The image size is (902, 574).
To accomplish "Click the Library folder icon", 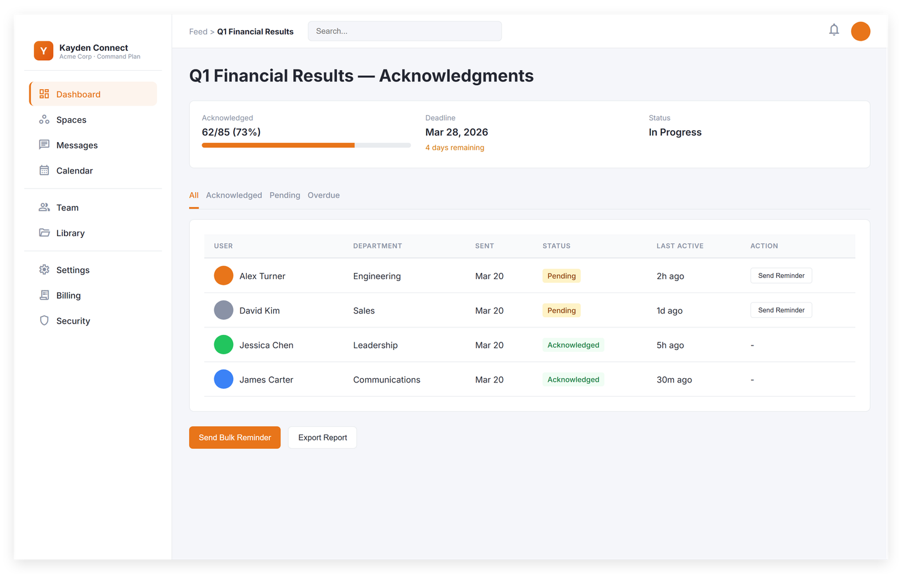I will pyautogui.click(x=44, y=232).
